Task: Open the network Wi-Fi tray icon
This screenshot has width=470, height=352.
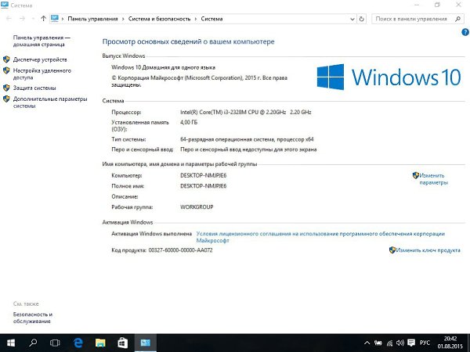Action: (389, 343)
